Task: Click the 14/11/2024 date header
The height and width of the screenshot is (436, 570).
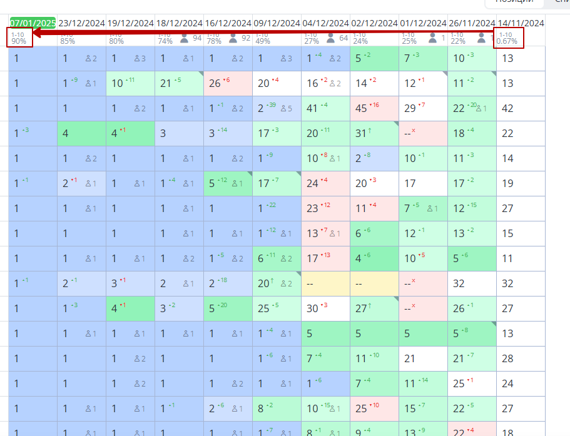Action: click(x=521, y=23)
